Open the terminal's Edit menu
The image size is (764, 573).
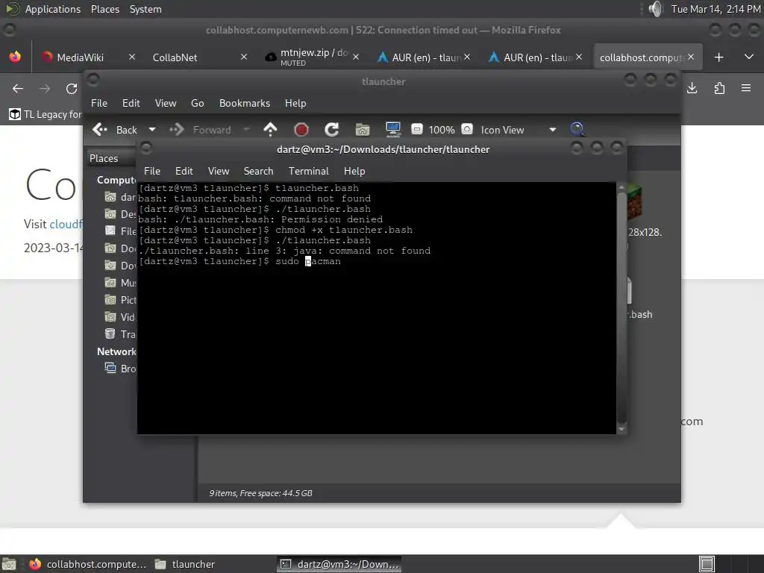[184, 171]
